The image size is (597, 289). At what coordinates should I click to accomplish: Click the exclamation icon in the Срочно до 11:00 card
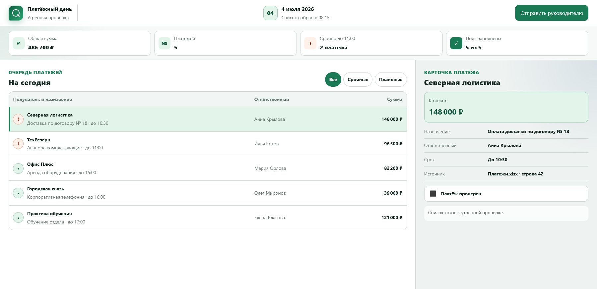310,43
